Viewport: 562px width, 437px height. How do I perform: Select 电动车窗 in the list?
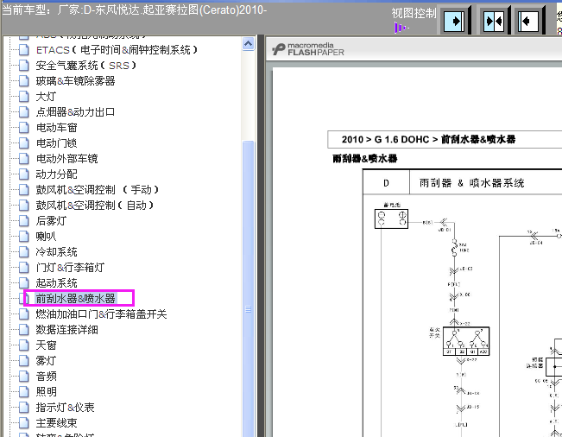click(56, 128)
